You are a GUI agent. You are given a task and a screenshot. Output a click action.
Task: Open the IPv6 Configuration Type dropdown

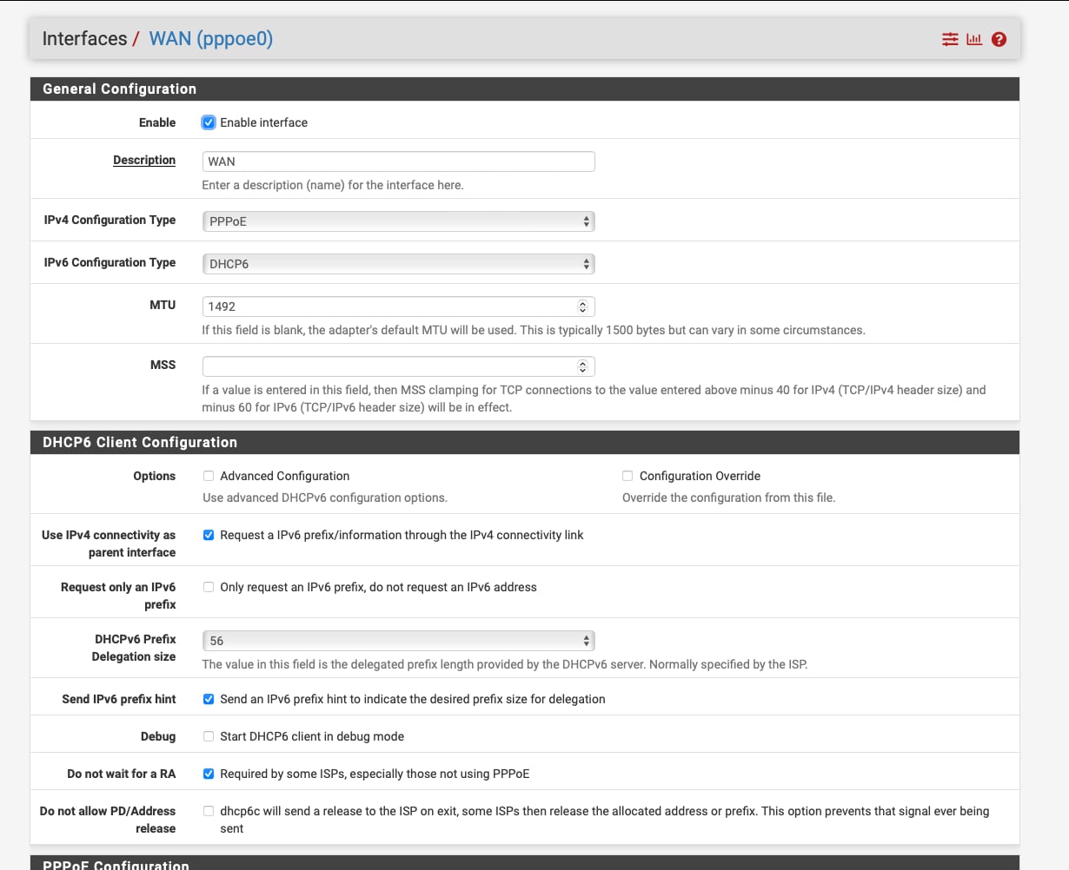[398, 264]
